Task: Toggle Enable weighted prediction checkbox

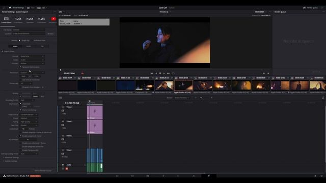Action: pos(20,147)
